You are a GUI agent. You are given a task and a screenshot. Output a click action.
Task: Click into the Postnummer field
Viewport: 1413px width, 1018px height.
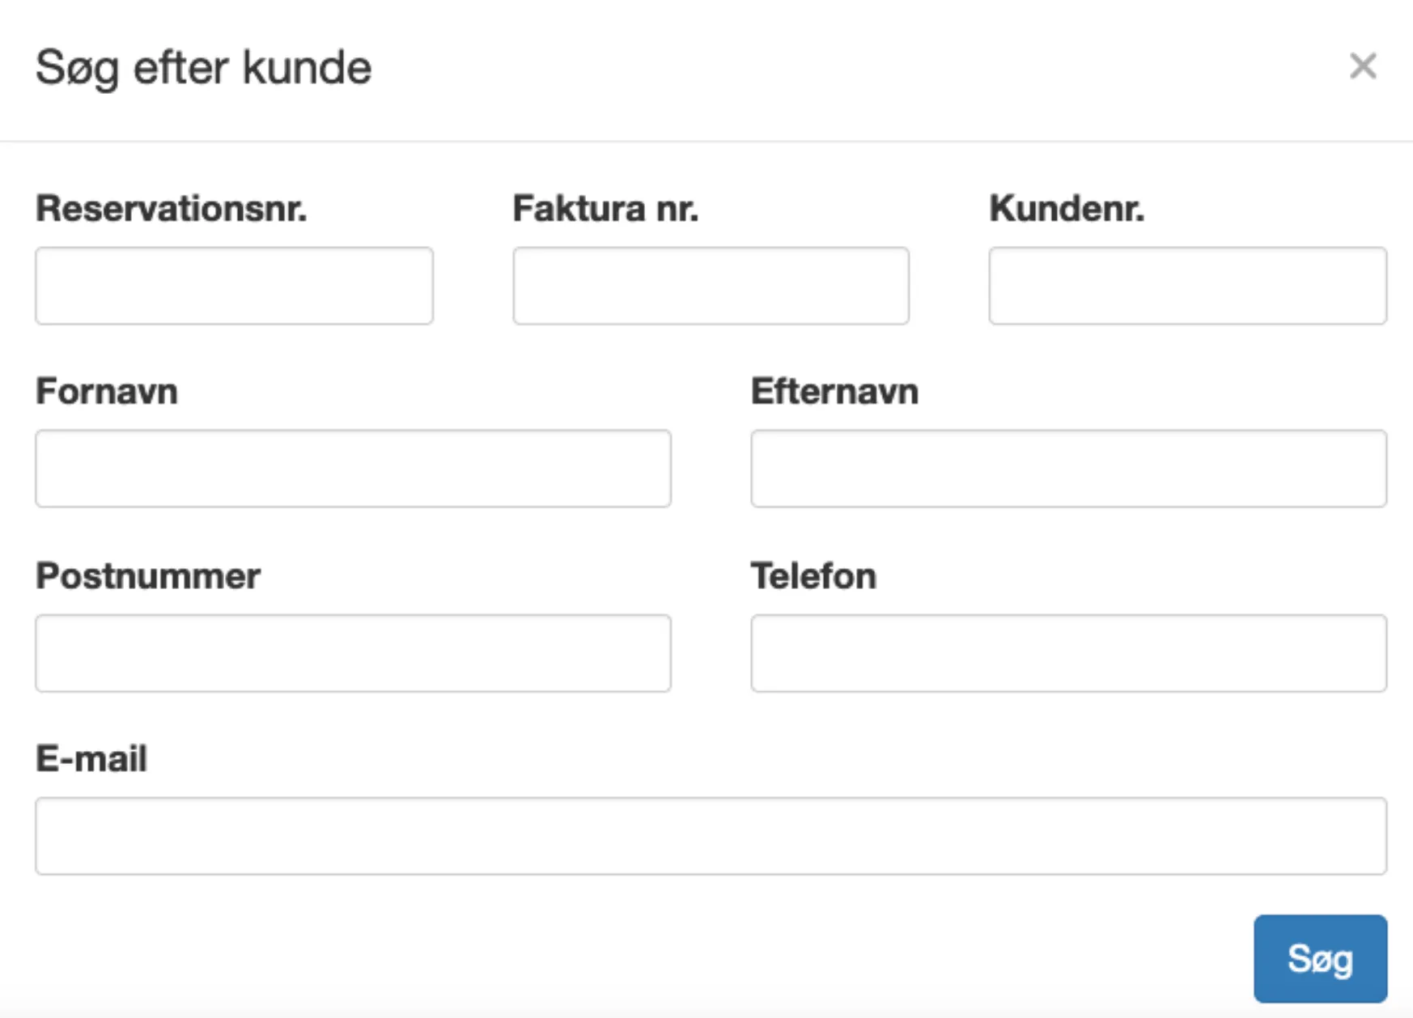click(352, 652)
